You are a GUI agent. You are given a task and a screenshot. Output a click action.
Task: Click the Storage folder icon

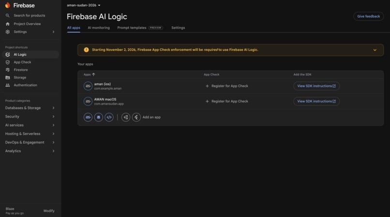click(8, 77)
